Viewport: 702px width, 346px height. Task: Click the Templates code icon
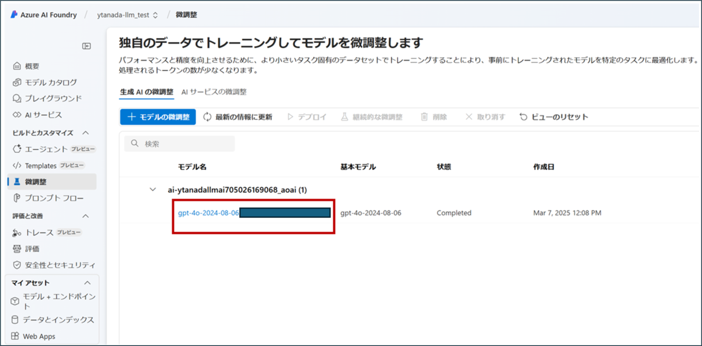coord(17,166)
